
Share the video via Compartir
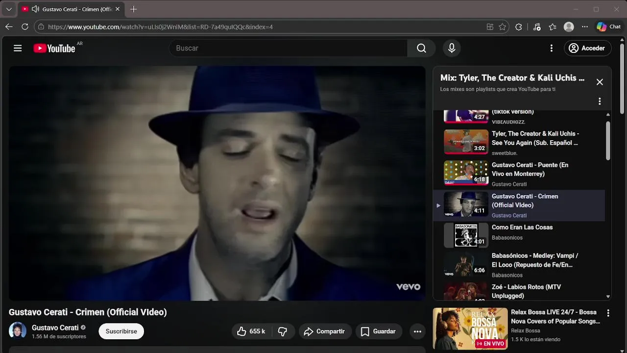click(x=325, y=331)
